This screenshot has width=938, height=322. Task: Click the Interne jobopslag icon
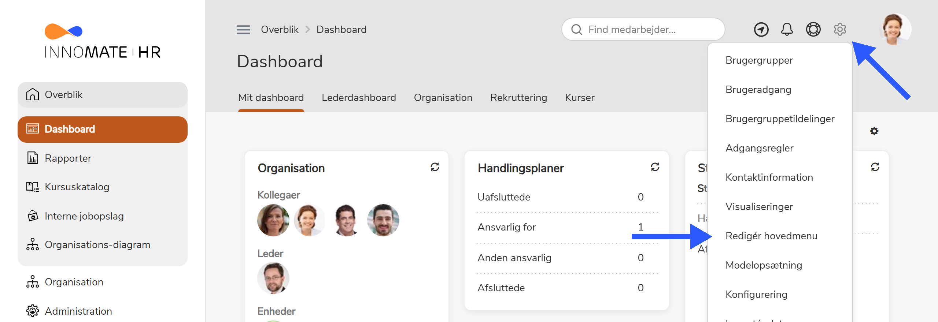pos(33,216)
